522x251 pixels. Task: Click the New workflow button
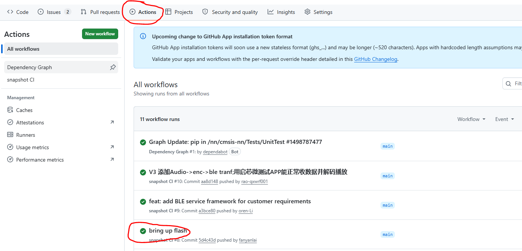click(x=100, y=34)
